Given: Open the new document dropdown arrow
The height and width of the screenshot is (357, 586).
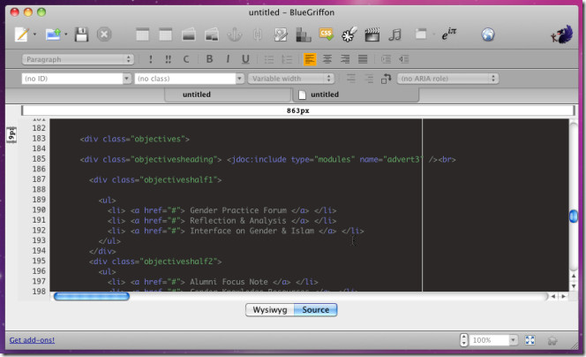Looking at the screenshot, I should click(34, 34).
